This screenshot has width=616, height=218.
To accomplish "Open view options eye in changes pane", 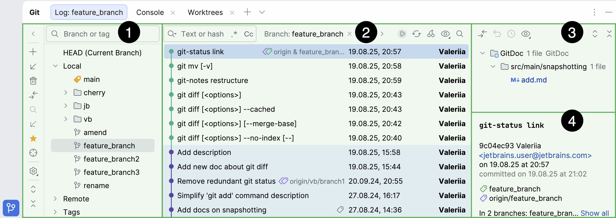I will pyautogui.click(x=526, y=34).
